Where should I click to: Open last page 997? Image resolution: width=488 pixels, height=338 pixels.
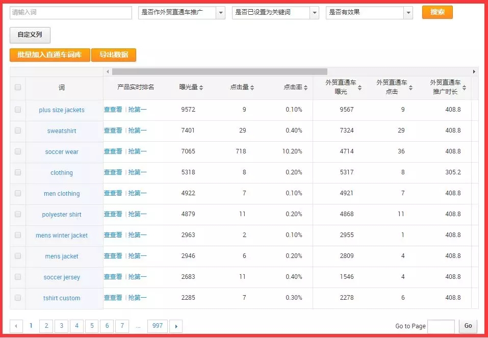(x=158, y=326)
